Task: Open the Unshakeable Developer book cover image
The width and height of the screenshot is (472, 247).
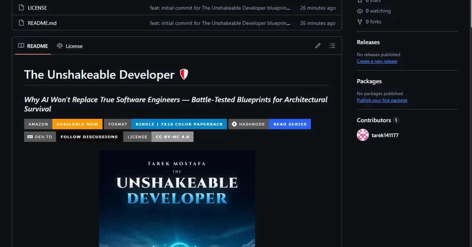Action: (177, 198)
